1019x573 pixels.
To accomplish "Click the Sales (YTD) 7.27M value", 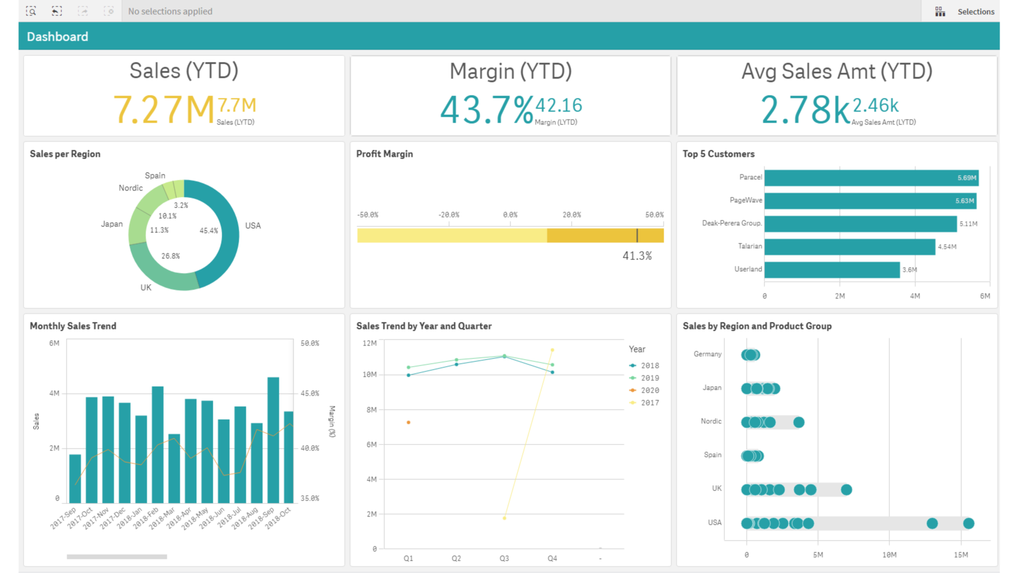I will 163,110.
